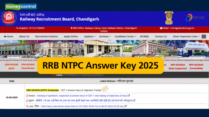Viewport: 209px width, 117px height.
Task: Click the RRB Chandigarh building banner photo
Action: (x=108, y=49)
